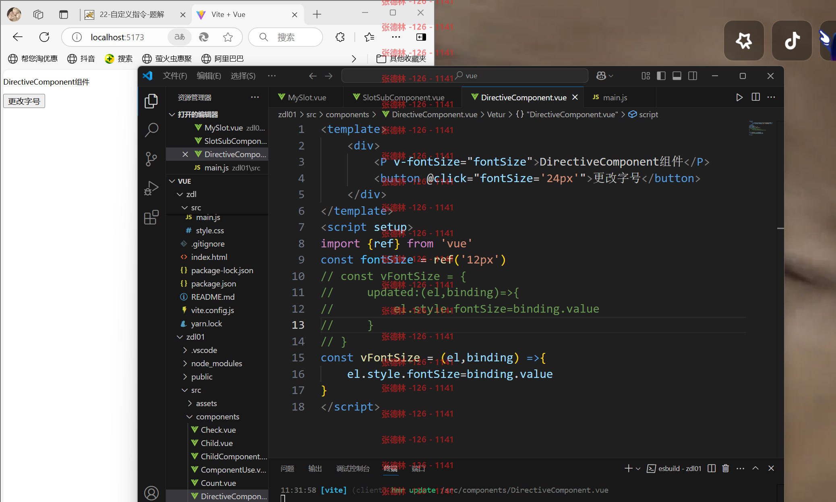
Task: Open the TikTok desktop shortcut
Action: pos(792,40)
